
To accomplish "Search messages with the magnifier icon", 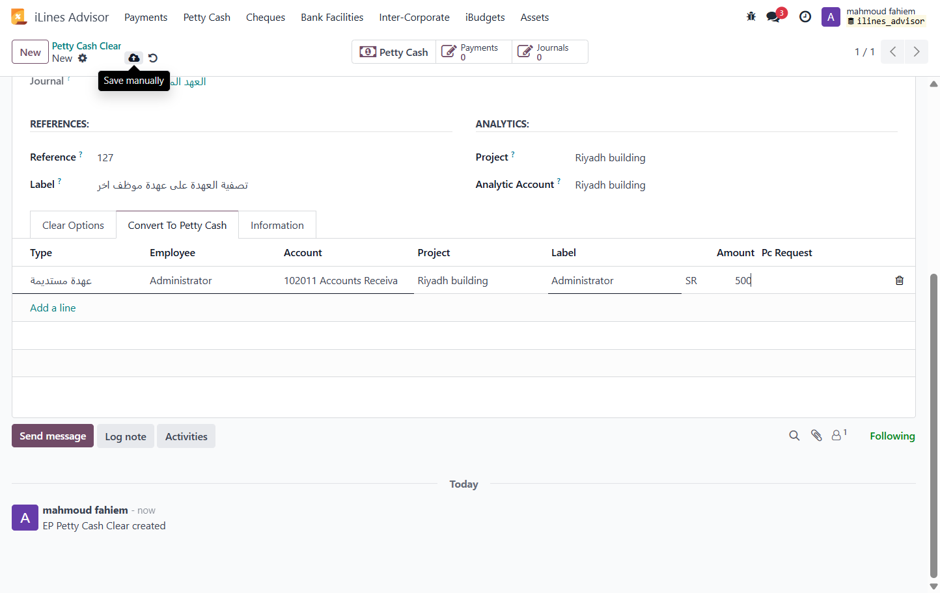I will (x=794, y=436).
